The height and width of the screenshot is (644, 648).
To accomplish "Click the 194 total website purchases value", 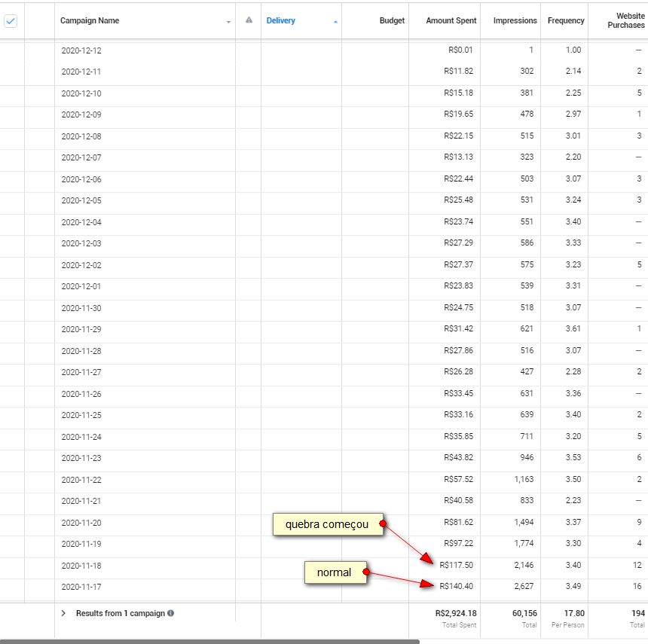I will [x=638, y=613].
